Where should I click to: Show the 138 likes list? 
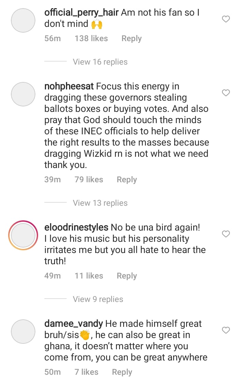tap(91, 38)
